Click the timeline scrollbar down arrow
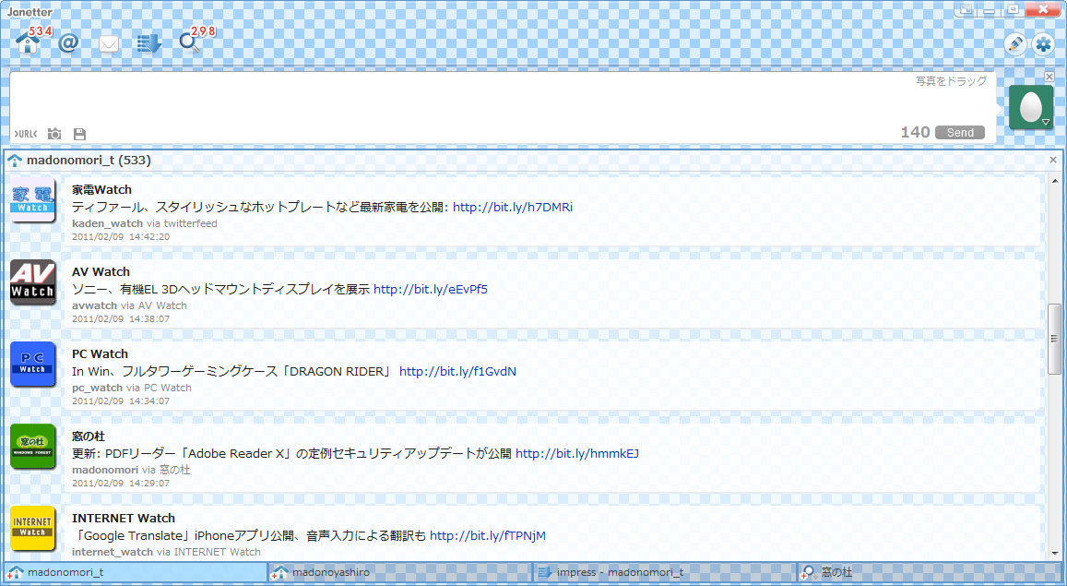The height and width of the screenshot is (586, 1067). [1055, 554]
